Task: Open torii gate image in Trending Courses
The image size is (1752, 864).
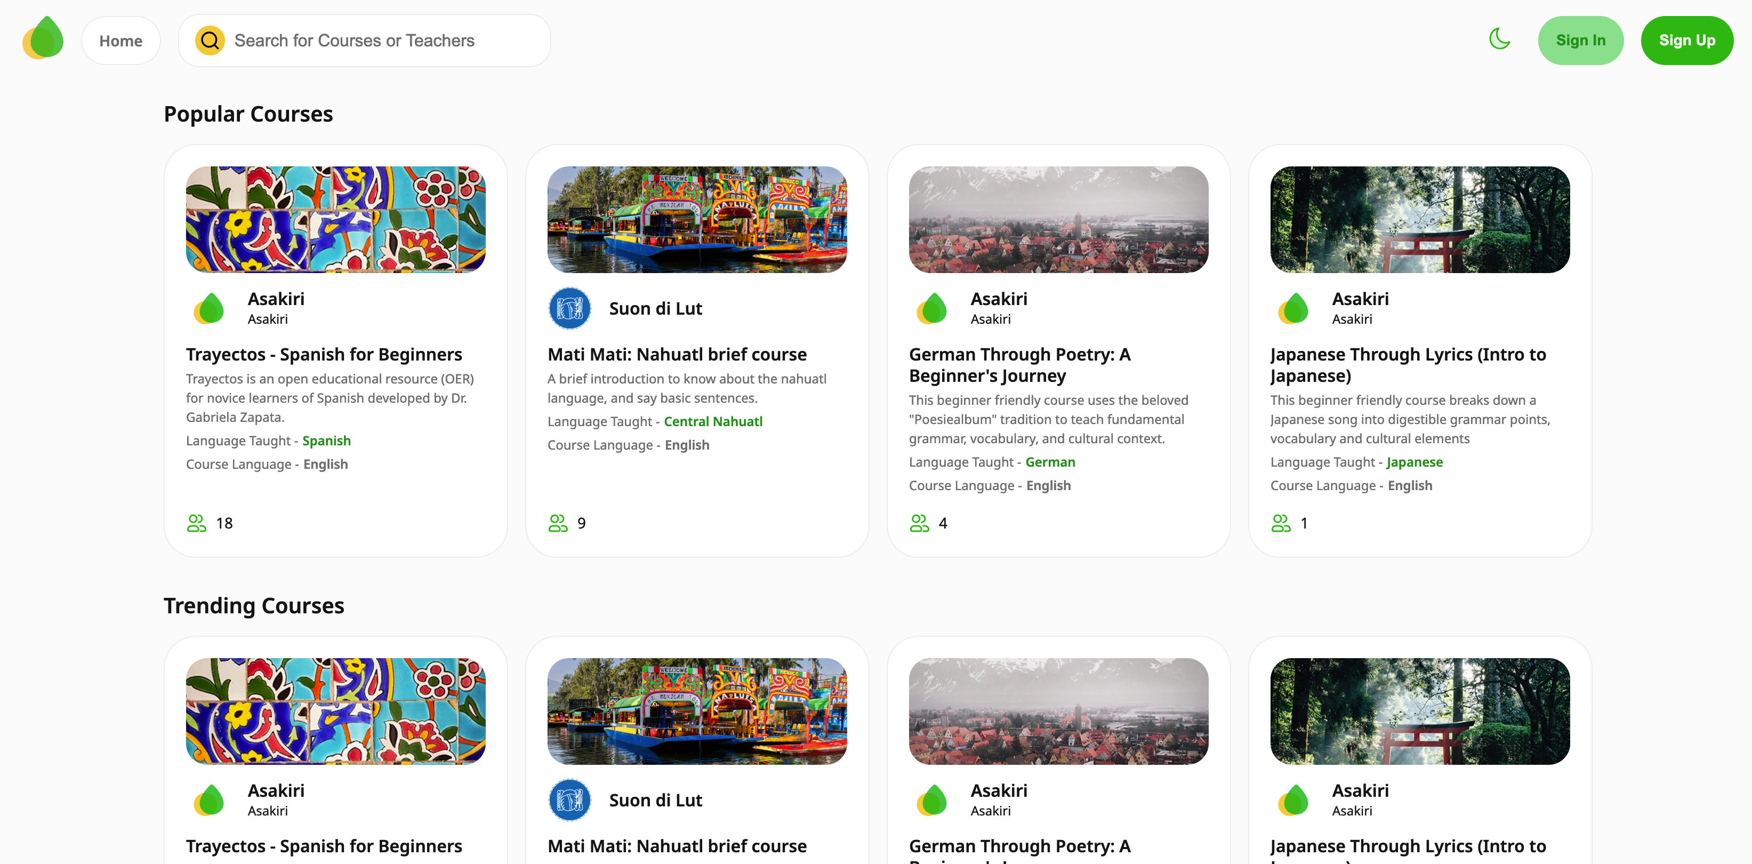Action: [x=1420, y=711]
